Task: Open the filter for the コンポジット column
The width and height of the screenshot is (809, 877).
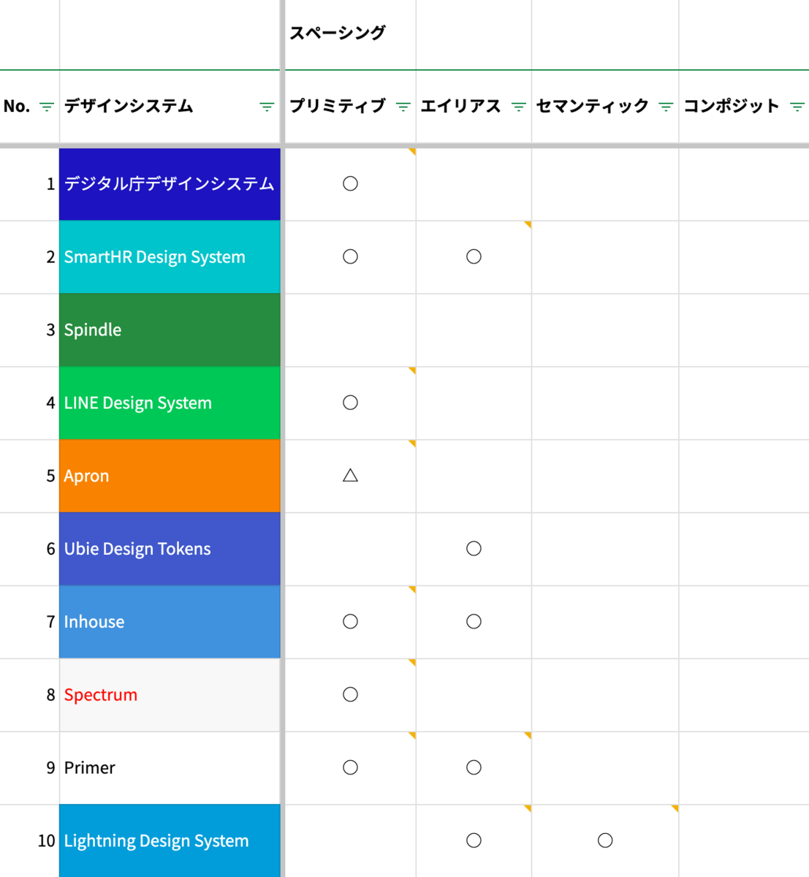Action: coord(797,107)
